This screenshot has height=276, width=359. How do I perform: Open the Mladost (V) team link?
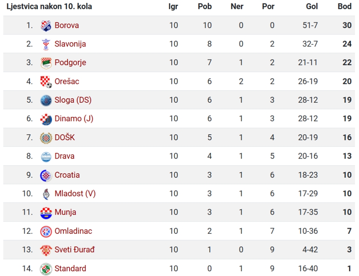(75, 194)
